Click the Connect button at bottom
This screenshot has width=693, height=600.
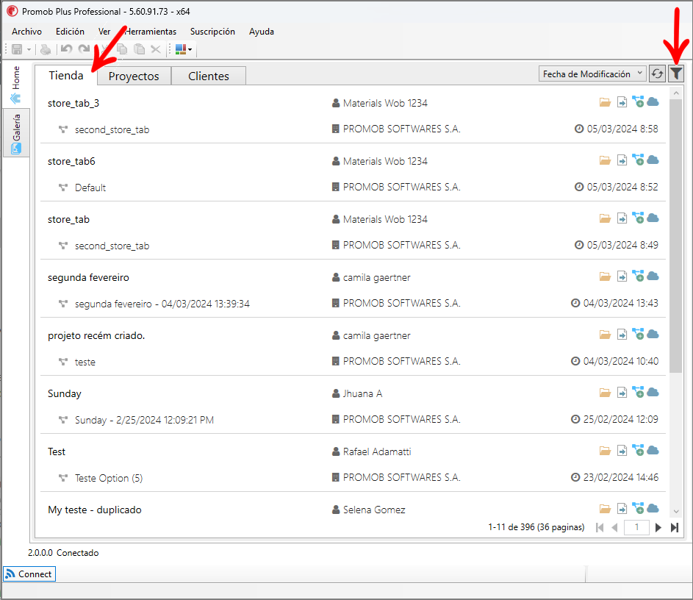click(x=29, y=574)
